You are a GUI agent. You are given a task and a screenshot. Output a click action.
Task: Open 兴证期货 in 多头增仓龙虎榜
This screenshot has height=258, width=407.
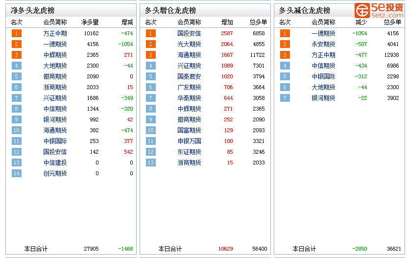click(189, 66)
